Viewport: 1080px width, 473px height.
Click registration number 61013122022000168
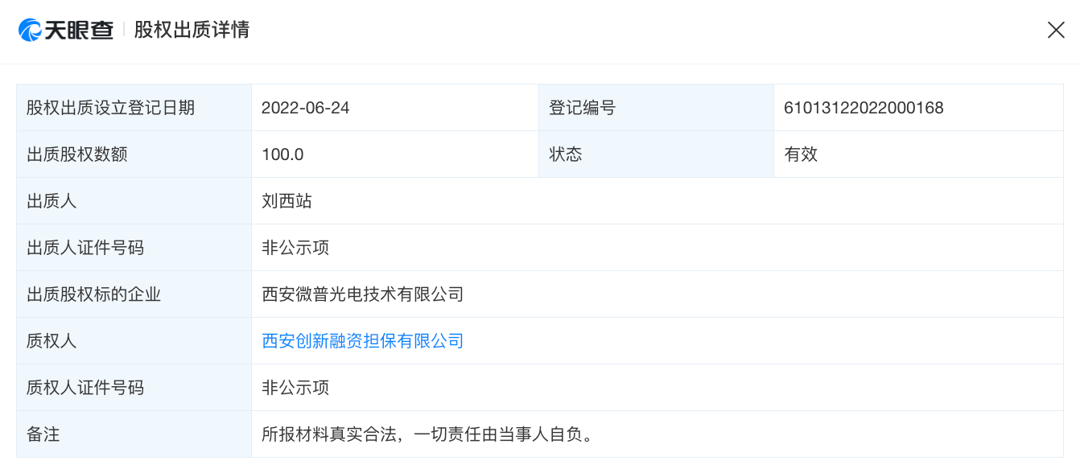(864, 108)
